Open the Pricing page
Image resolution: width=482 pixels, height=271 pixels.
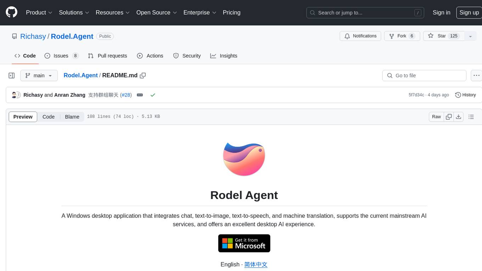[x=231, y=12]
